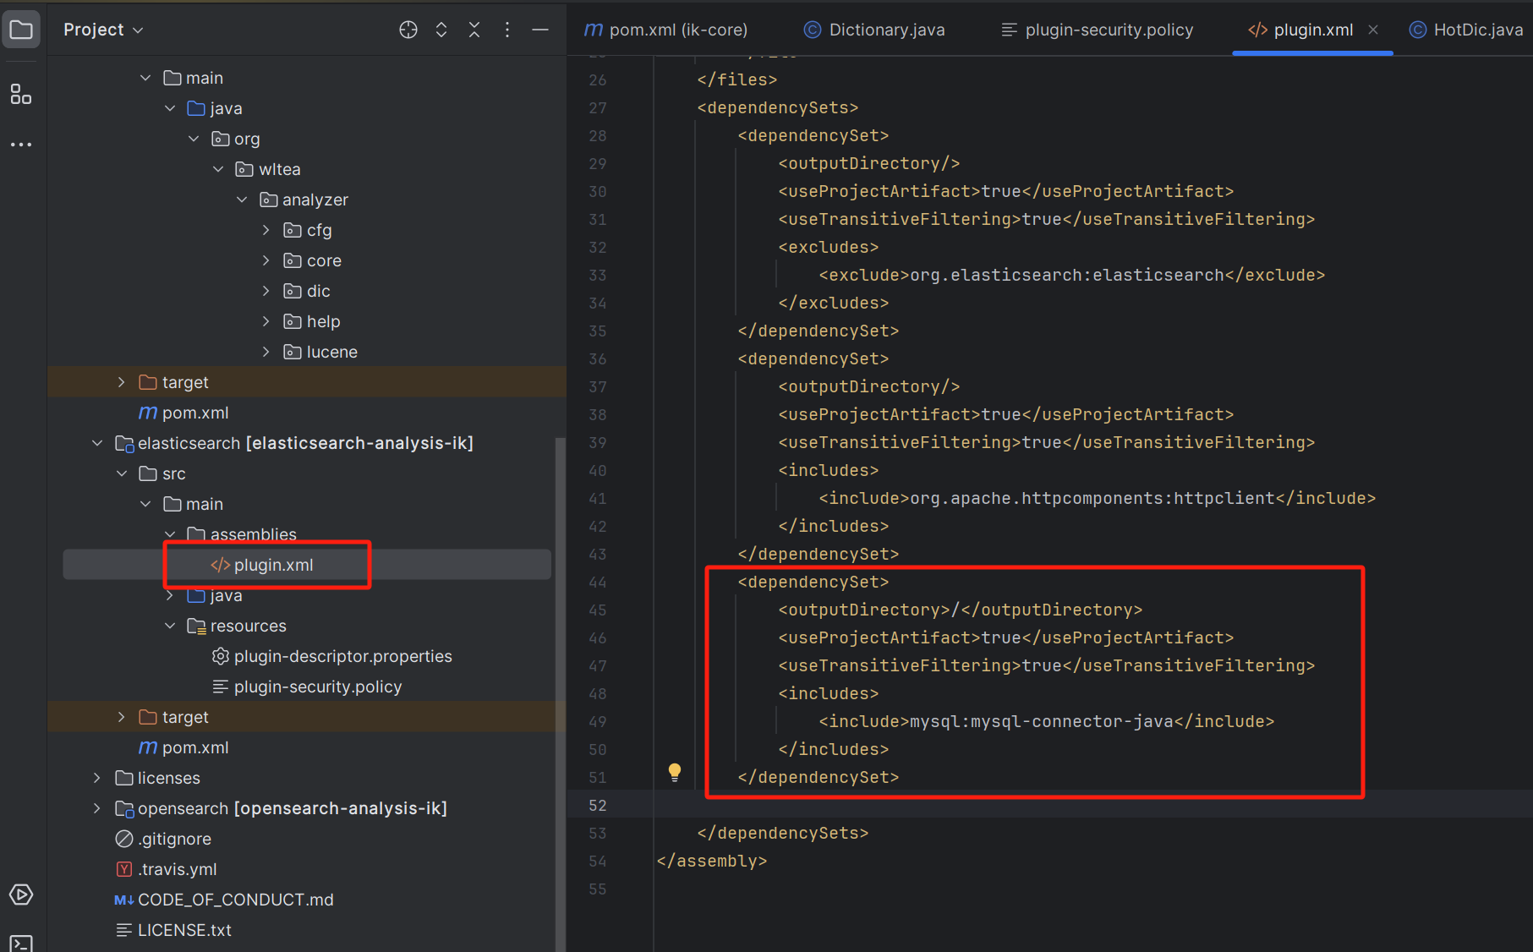The width and height of the screenshot is (1533, 952).
Task: Expand the dic folder
Action: [x=266, y=291]
